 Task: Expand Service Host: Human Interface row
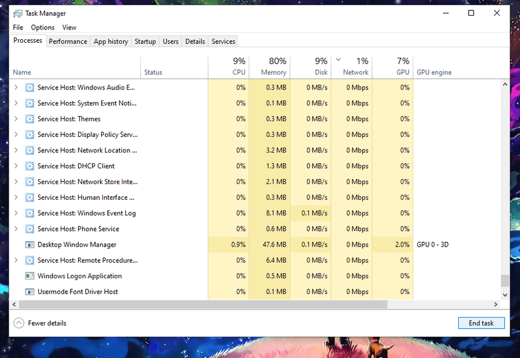(16, 197)
